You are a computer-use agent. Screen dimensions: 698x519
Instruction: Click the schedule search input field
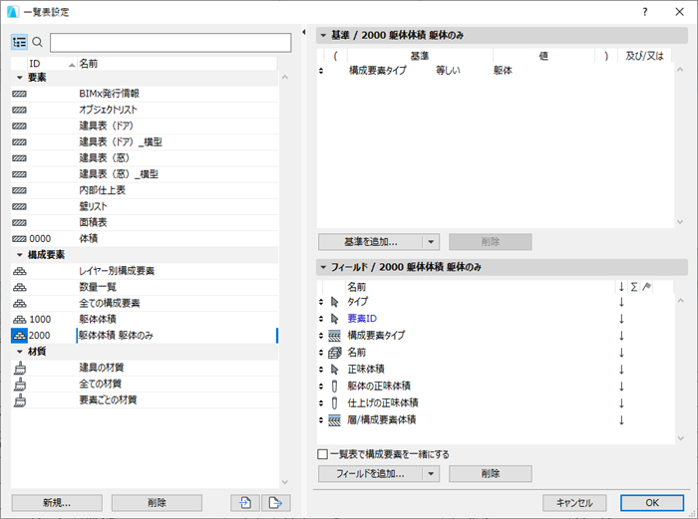171,43
